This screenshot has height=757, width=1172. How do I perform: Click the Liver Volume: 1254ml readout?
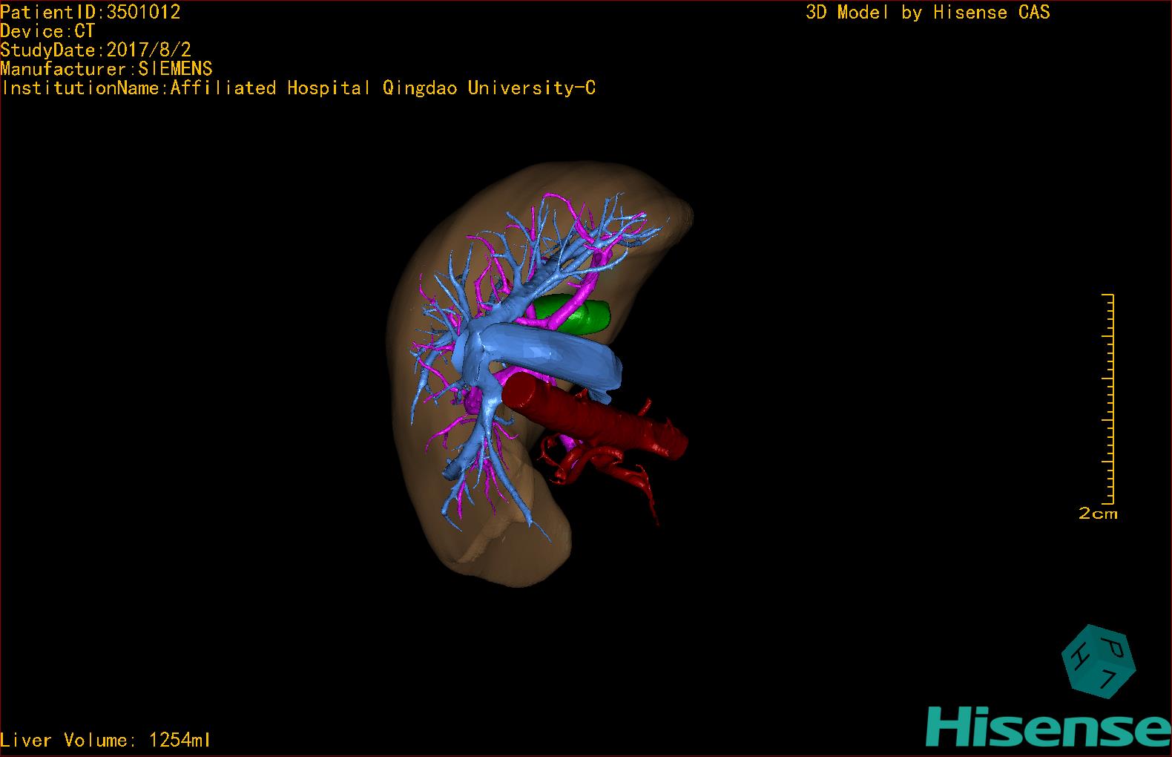[x=105, y=740]
